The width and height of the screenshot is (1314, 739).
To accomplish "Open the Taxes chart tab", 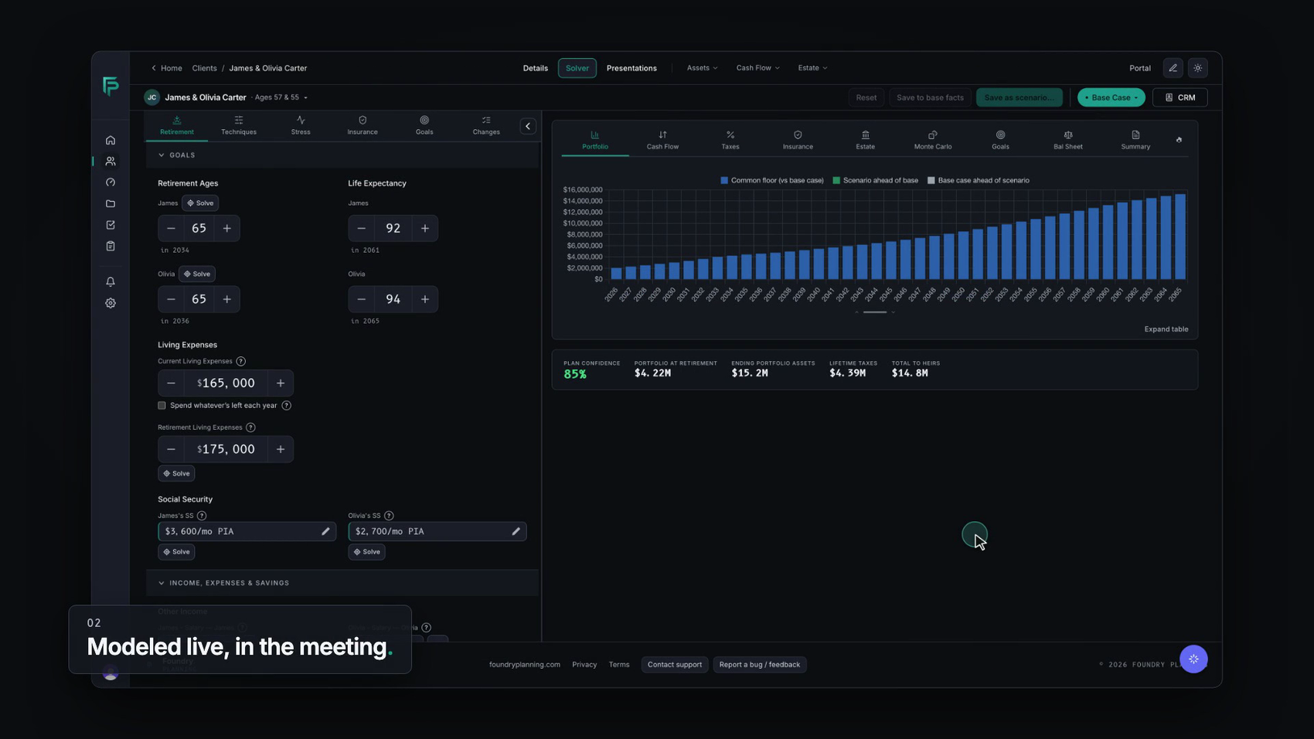I will [730, 140].
